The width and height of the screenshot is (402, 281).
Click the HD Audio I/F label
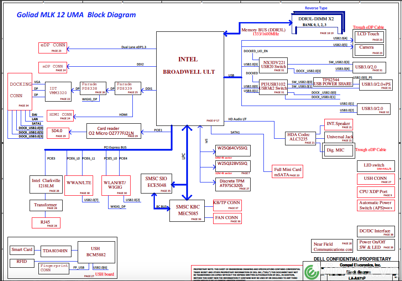pos(237,119)
